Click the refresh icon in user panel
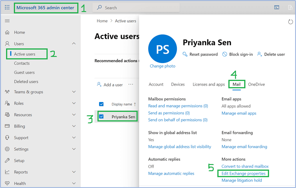Image resolution: width=296 pixels, height=188 pixels. 290,22
